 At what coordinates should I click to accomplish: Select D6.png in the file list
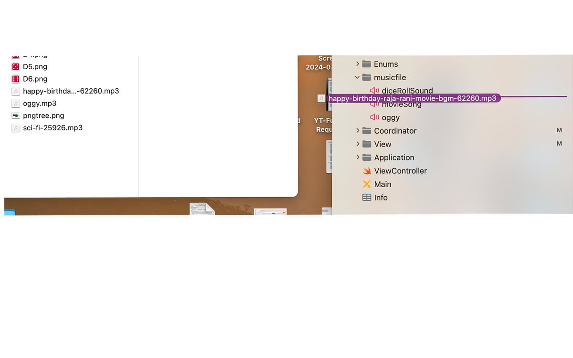(x=35, y=79)
